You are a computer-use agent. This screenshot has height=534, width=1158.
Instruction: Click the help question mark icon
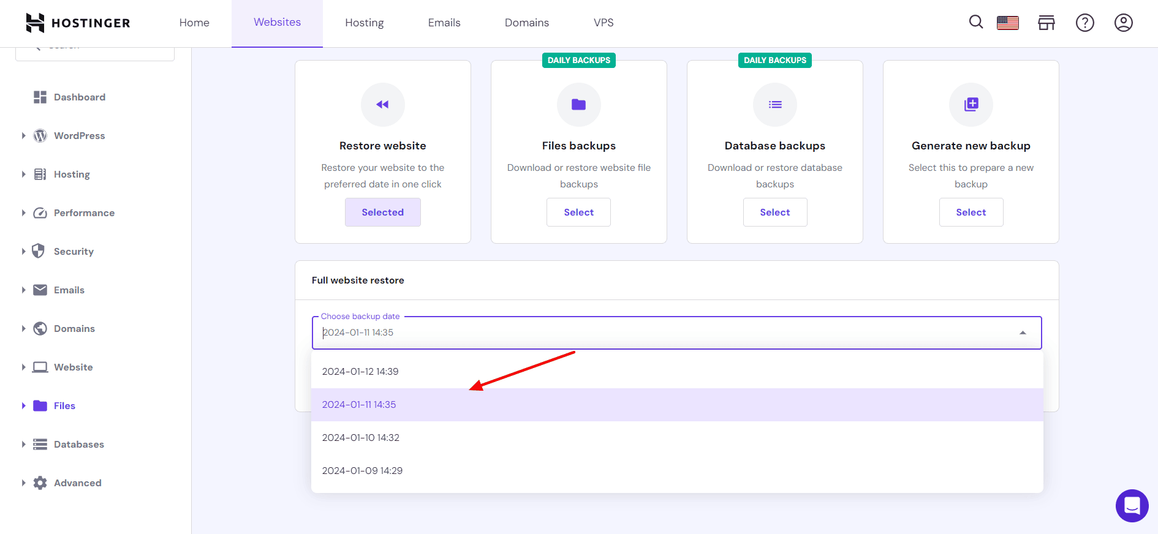coord(1084,23)
